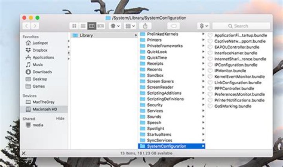Select the QuickTime folder

173,58
